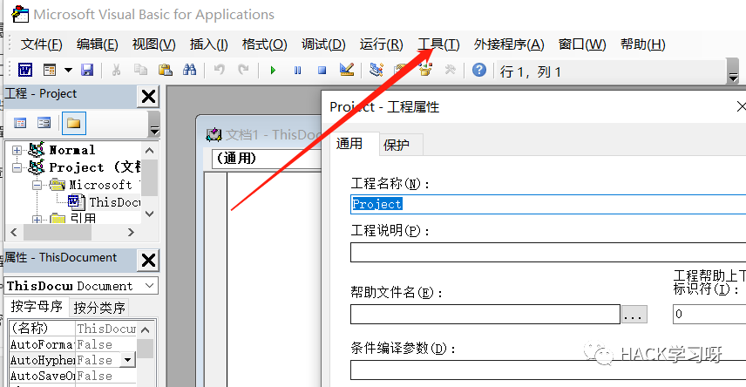Viewport: 746px width, 387px height.
Task: Close the 工程 - Project panel
Action: pos(148,97)
